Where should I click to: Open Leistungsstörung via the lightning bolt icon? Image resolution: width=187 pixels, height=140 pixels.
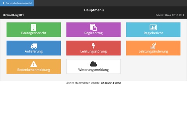point(93,46)
